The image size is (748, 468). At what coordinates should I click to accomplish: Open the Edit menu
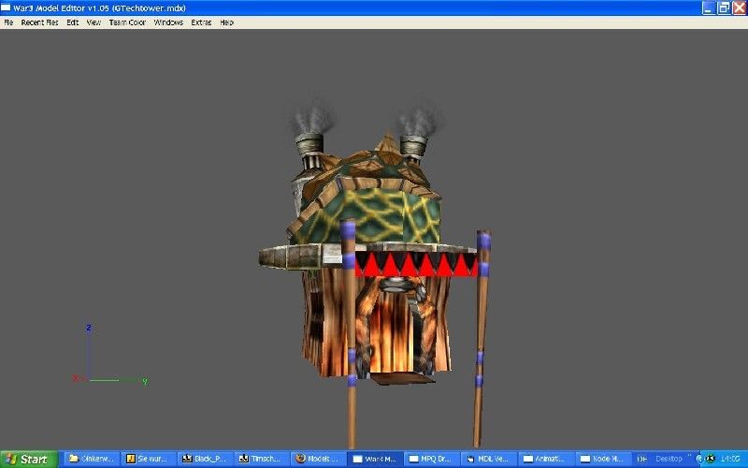(73, 22)
